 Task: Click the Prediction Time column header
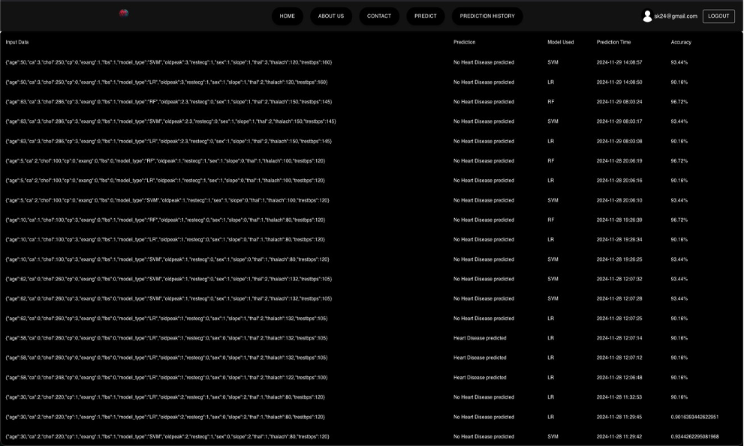[613, 42]
